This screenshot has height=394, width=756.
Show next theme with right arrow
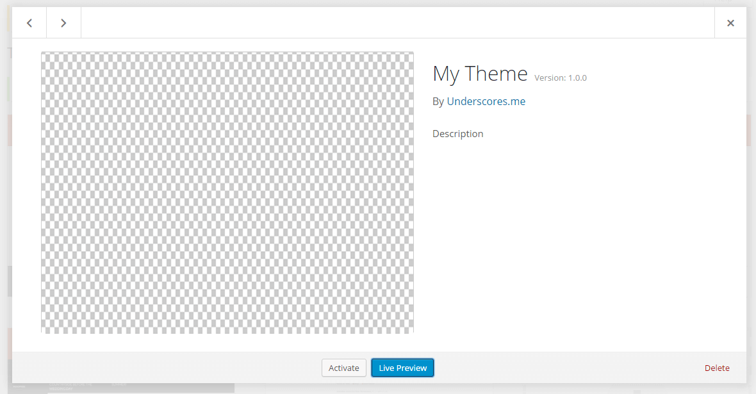(63, 22)
